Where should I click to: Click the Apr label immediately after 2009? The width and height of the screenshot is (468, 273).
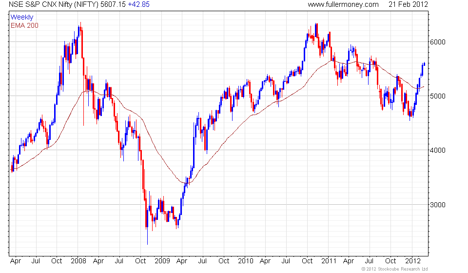click(182, 261)
